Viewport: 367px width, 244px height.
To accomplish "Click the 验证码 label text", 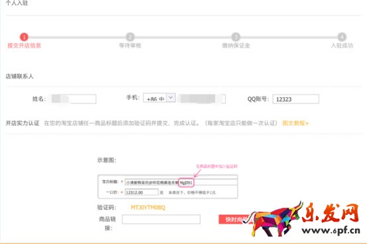I will [107, 208].
